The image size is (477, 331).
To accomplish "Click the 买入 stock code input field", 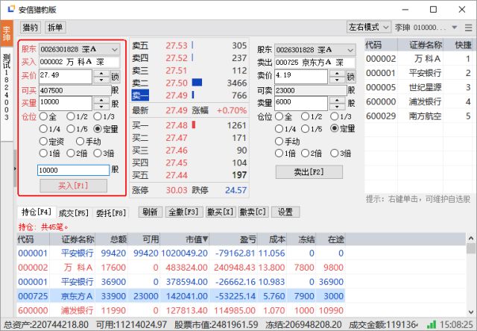I will [x=79, y=62].
